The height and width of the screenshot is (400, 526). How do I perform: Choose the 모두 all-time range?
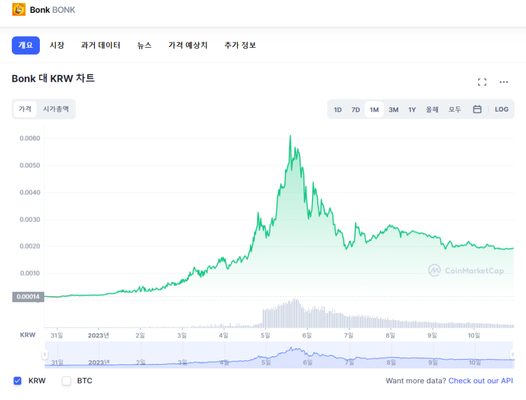455,109
